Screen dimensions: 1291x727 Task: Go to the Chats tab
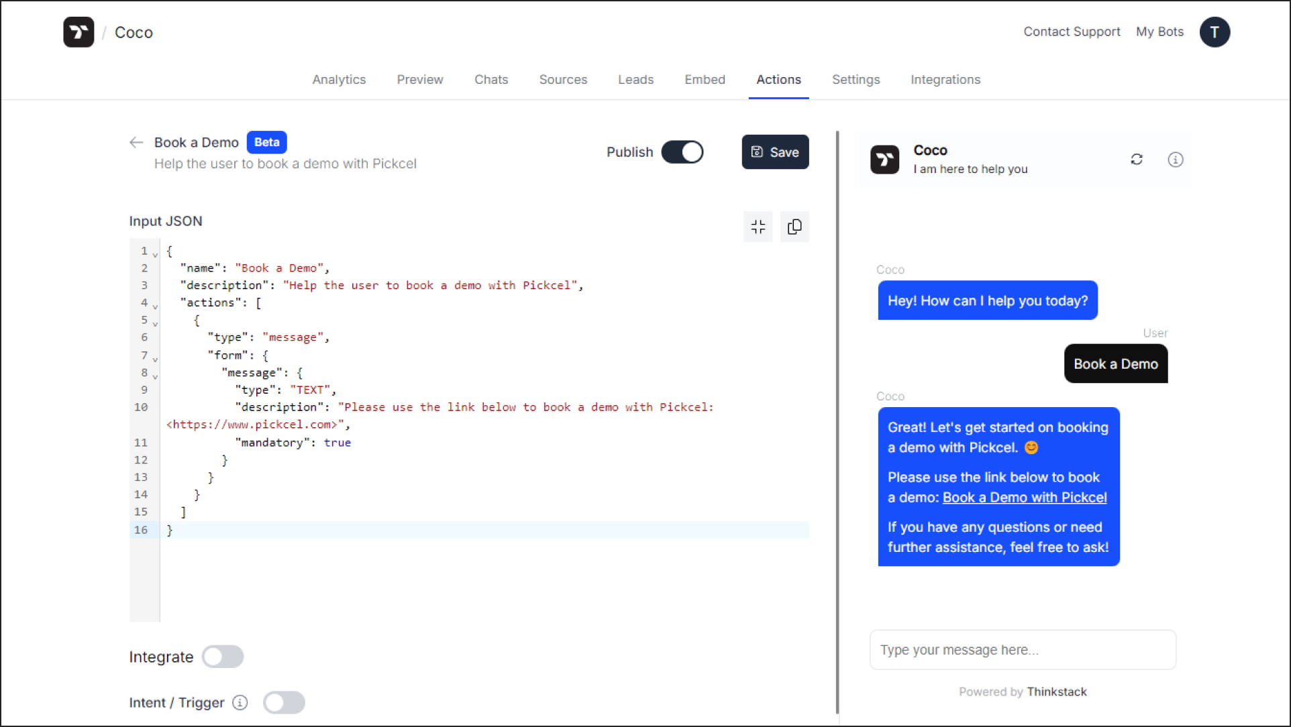pos(491,80)
